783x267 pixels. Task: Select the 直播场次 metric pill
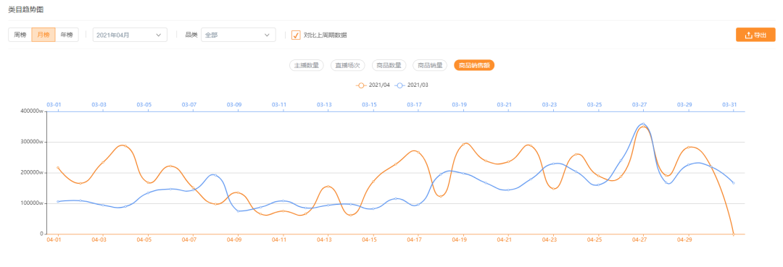coord(348,65)
